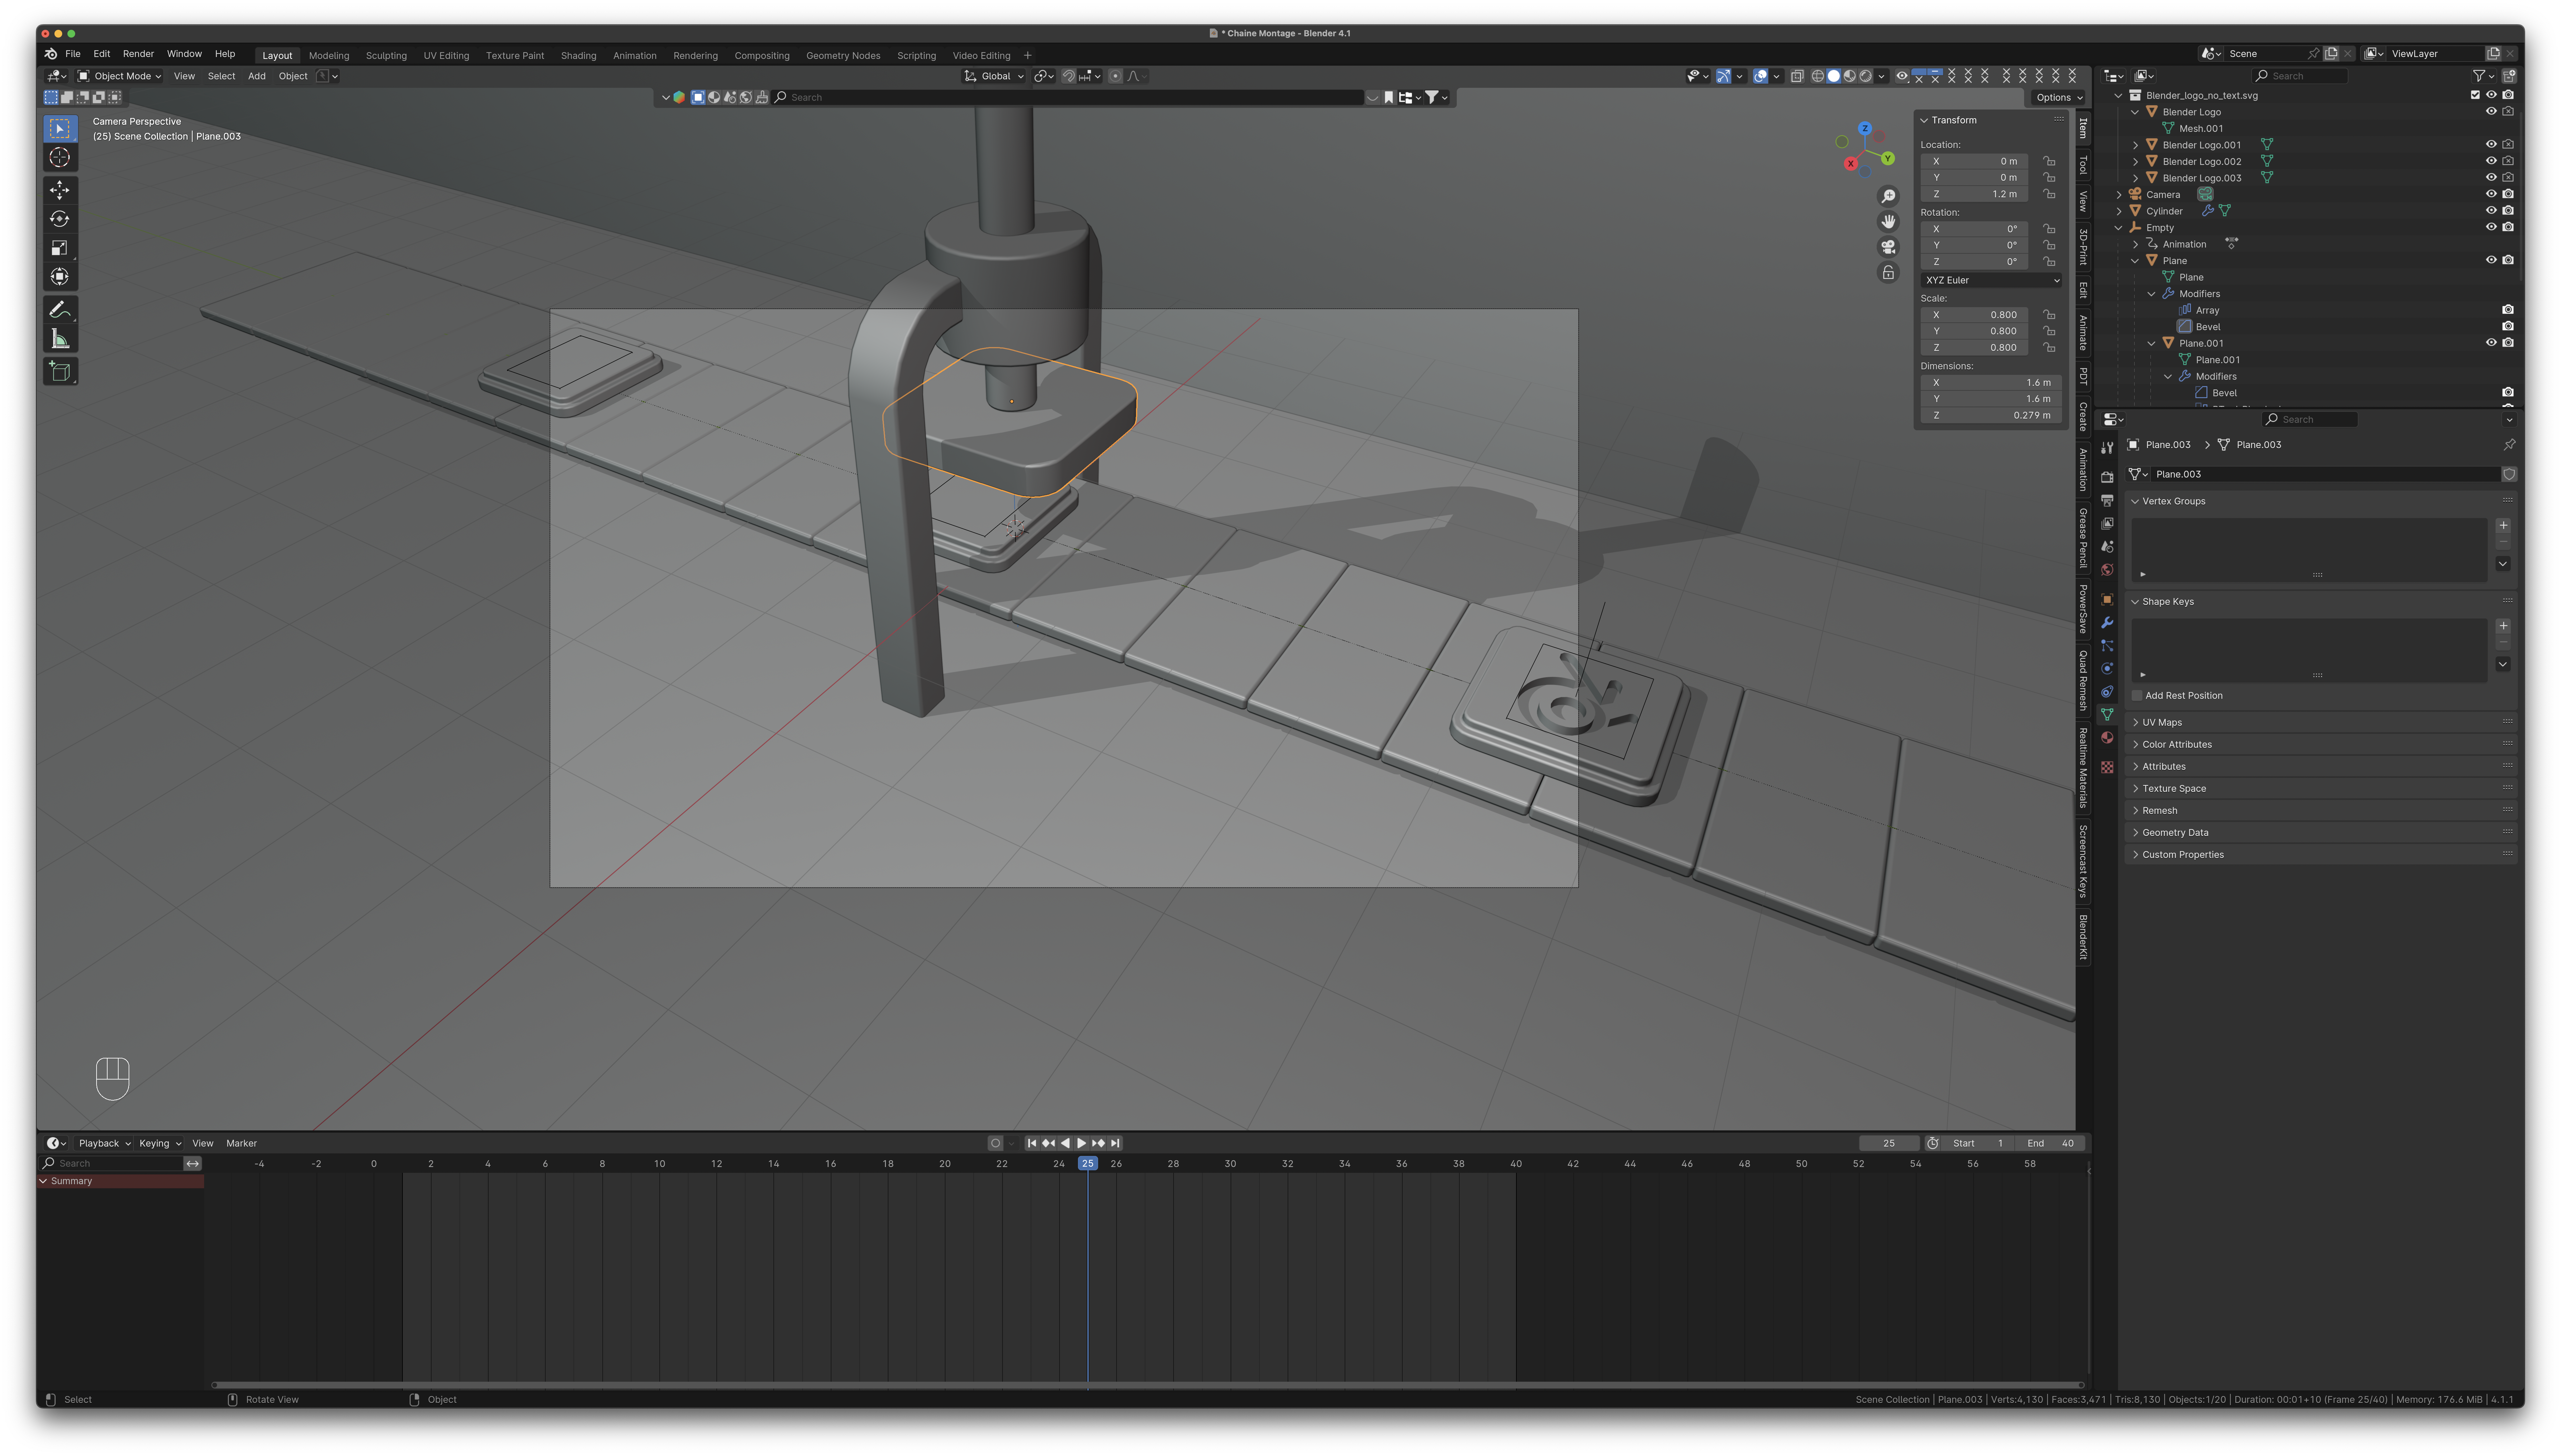Image resolution: width=2561 pixels, height=1456 pixels.
Task: Open the Render menu
Action: (x=138, y=54)
